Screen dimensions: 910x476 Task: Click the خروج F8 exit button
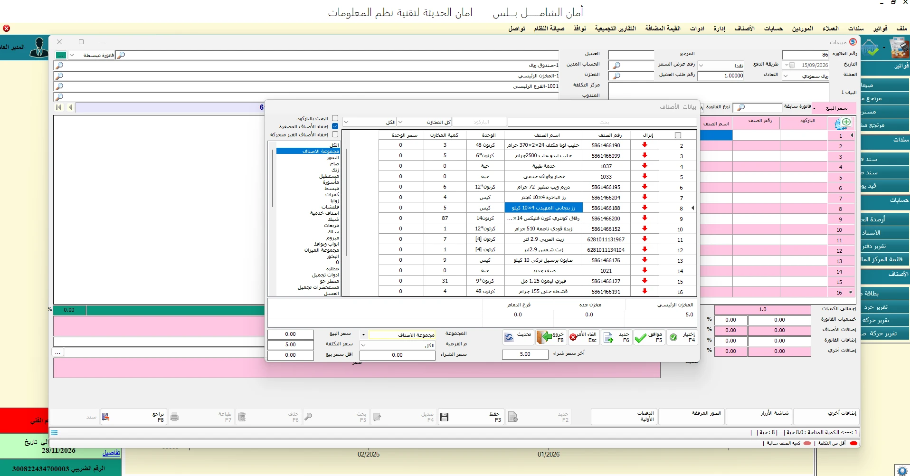550,337
